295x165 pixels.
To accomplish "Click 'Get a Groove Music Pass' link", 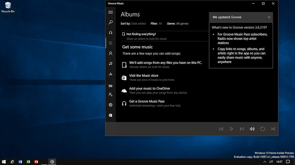I will [147, 101].
